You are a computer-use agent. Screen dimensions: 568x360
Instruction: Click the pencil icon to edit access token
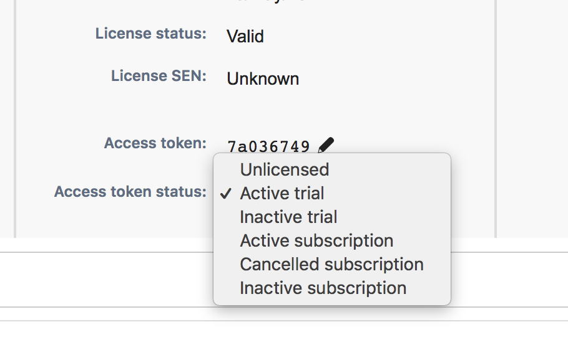point(326,146)
